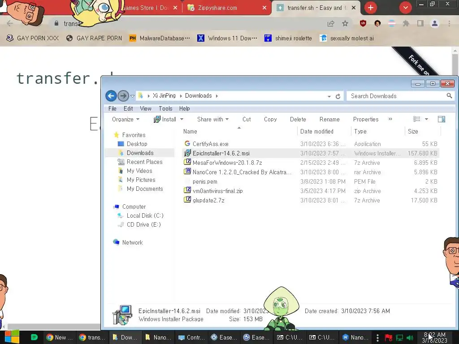
Task: Open the Help menu in Explorer
Action: point(184,108)
